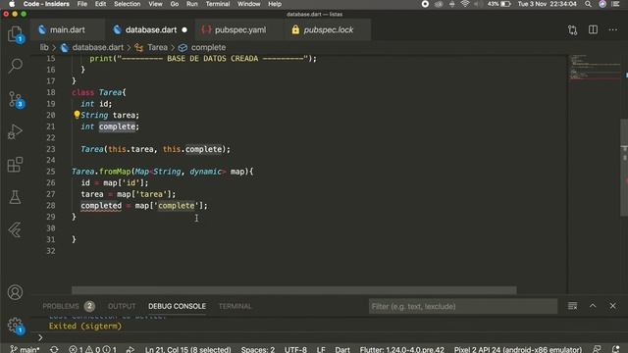Click the minimap code preview
The width and height of the screenshot is (628, 353).
(x=595, y=68)
